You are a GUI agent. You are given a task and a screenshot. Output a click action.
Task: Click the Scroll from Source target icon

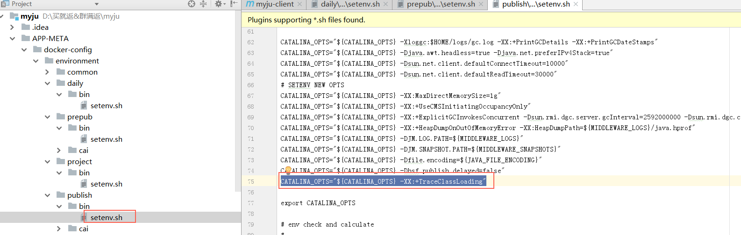pyautogui.click(x=192, y=4)
